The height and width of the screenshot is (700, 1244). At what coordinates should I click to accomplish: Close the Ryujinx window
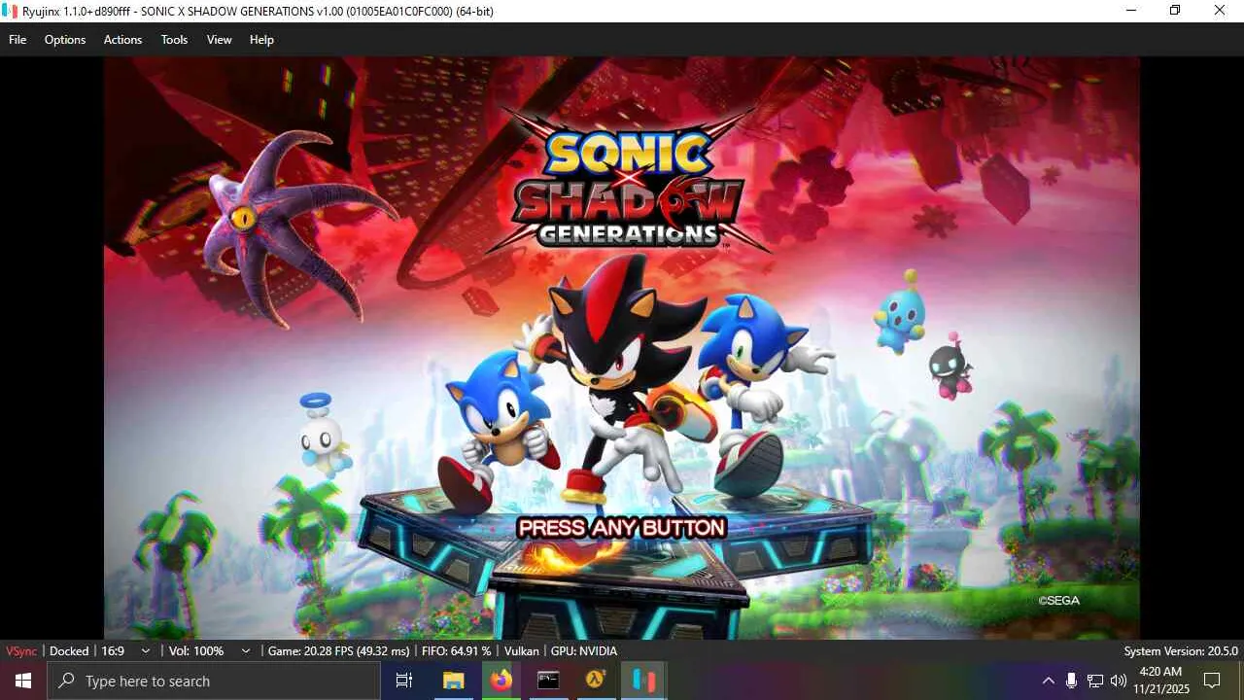(x=1221, y=10)
